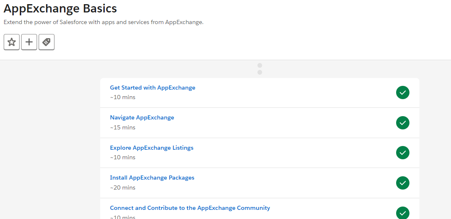The width and height of the screenshot is (451, 219).
Task: Click ~10 mins under Explore AppExchange Listings
Action: pyautogui.click(x=123, y=157)
